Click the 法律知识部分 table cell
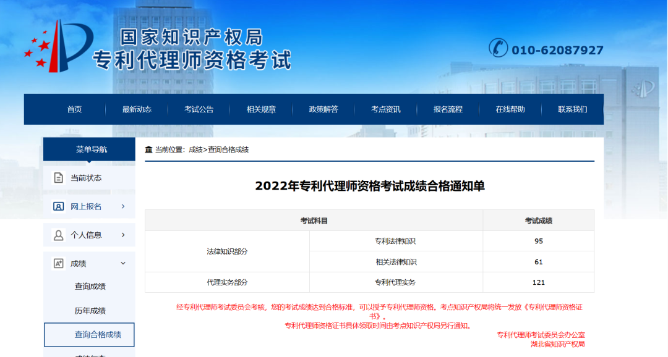The height and width of the screenshot is (357, 668). point(227,251)
